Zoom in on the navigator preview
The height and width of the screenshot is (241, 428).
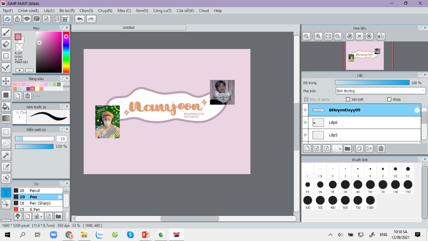coord(318,36)
